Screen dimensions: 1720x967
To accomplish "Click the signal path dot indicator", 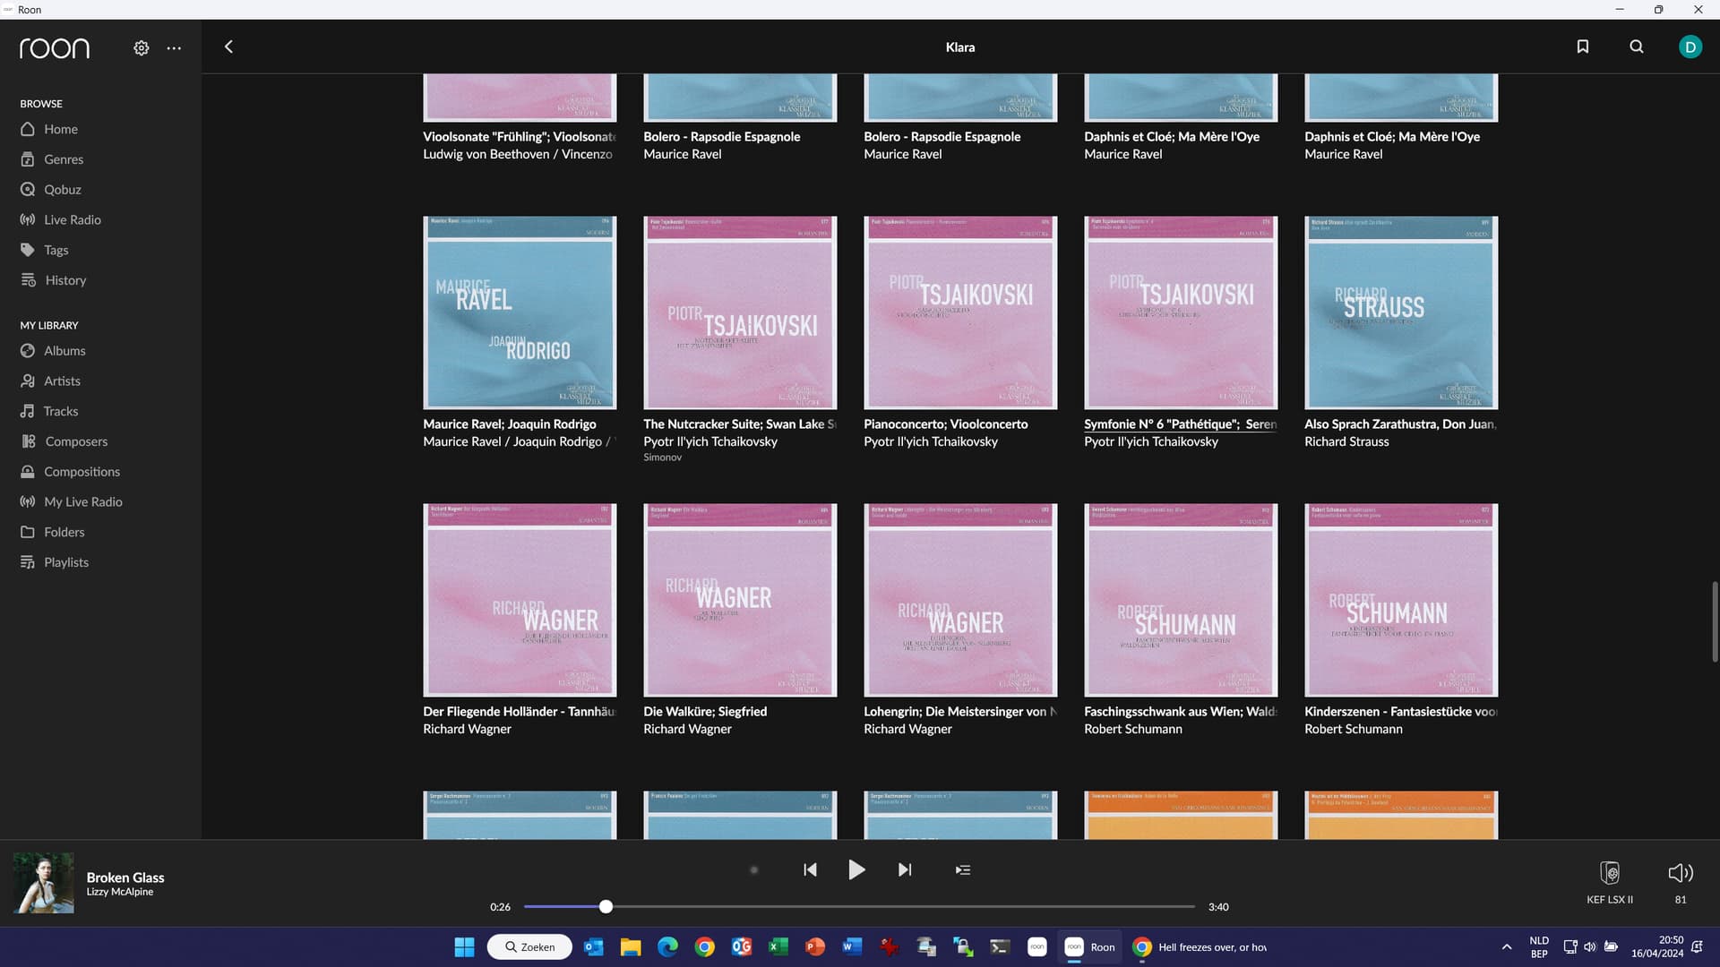I will (754, 869).
